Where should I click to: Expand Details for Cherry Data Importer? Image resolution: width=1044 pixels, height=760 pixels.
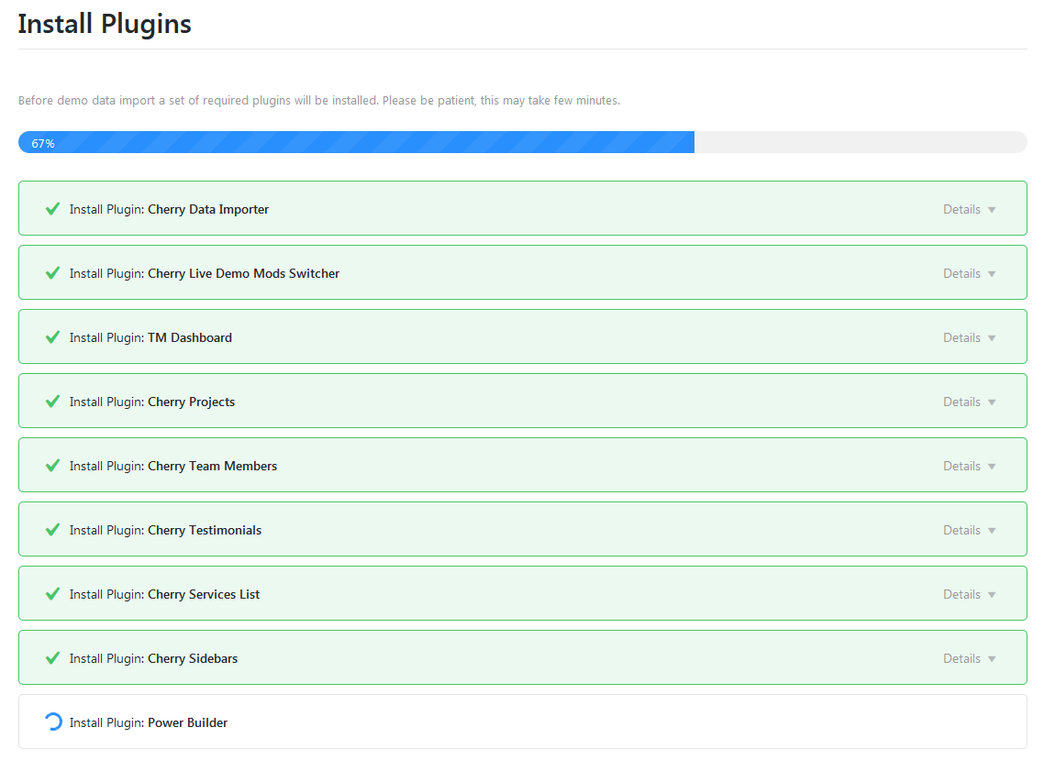(969, 209)
